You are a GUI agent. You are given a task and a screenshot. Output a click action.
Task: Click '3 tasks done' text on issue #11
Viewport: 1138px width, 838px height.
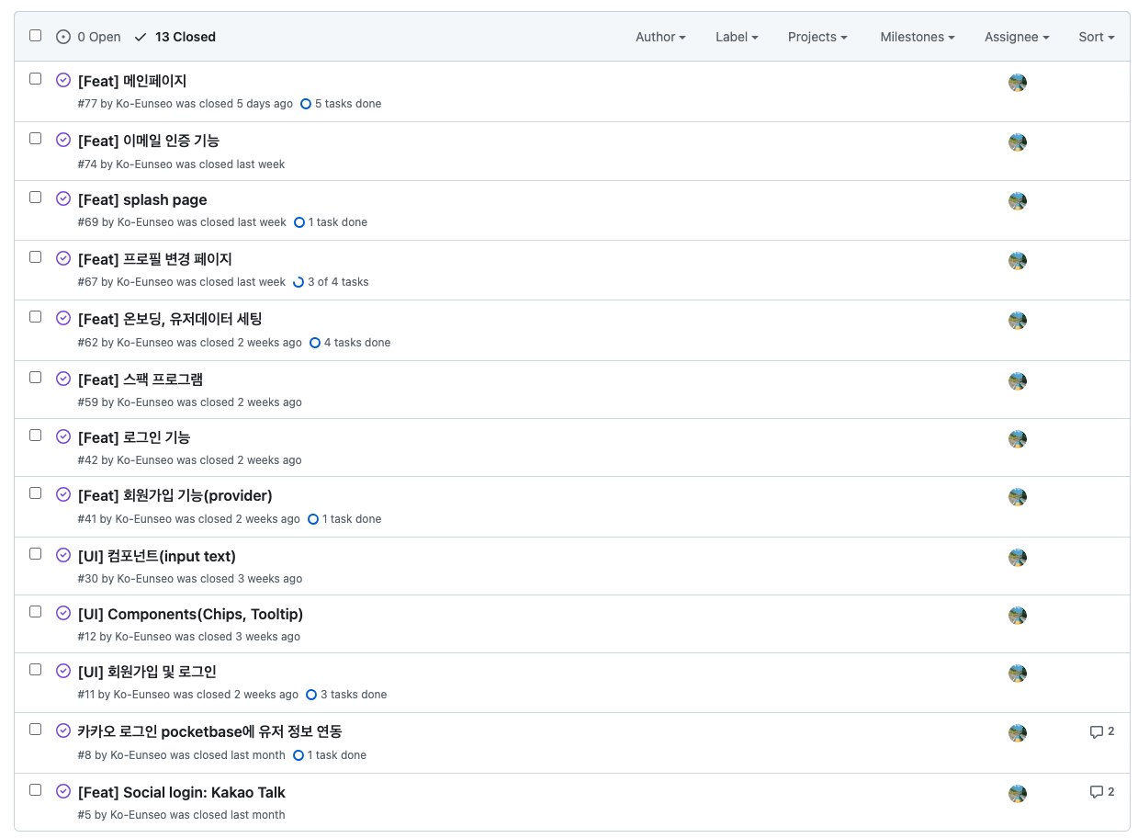[x=354, y=695]
